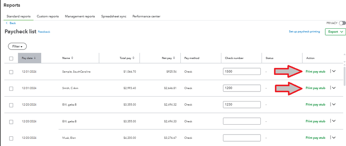
Task: Tick the Musk, Elon row checkbox
Action: (x=11, y=138)
